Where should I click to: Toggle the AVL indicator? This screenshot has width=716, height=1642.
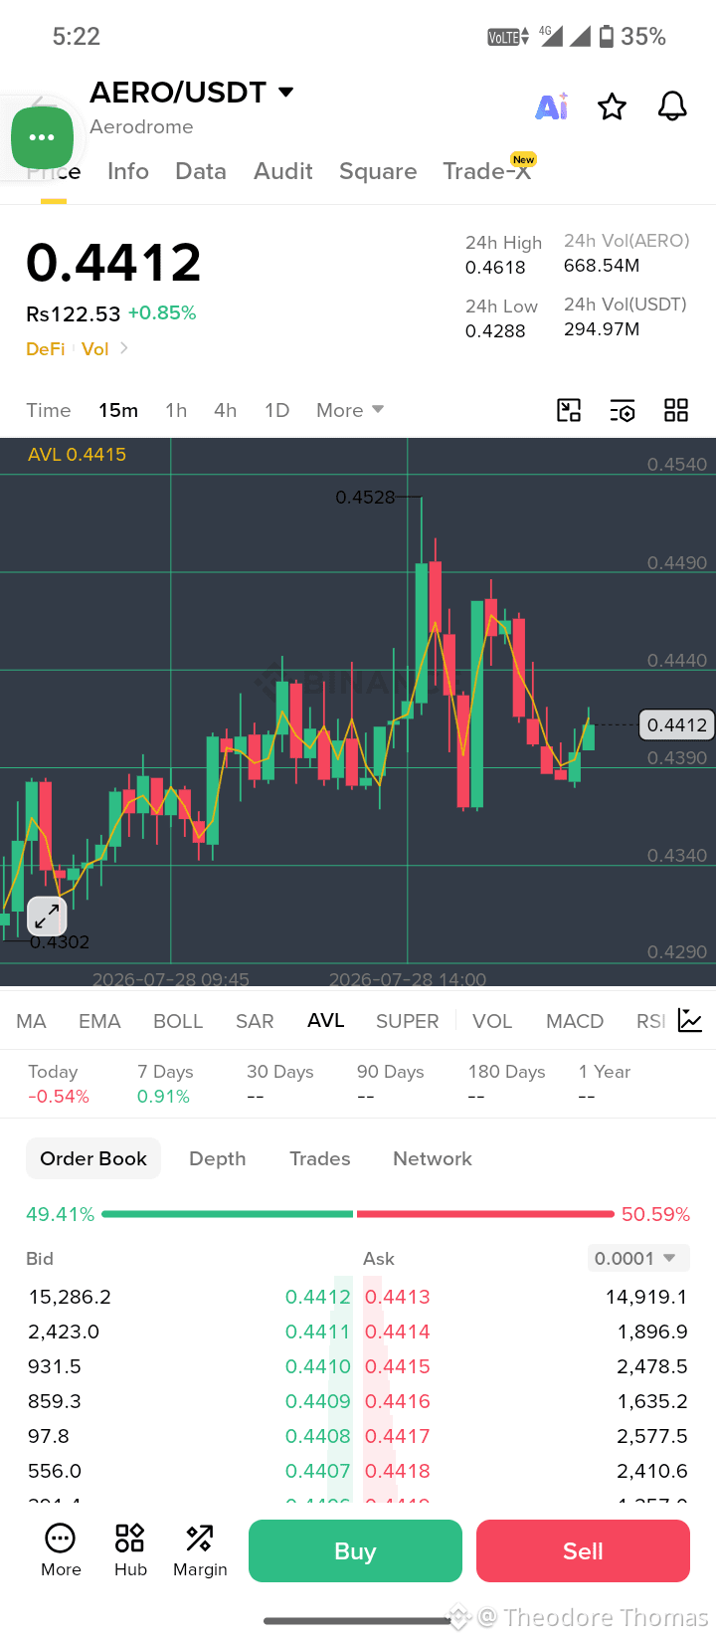[x=326, y=1021]
